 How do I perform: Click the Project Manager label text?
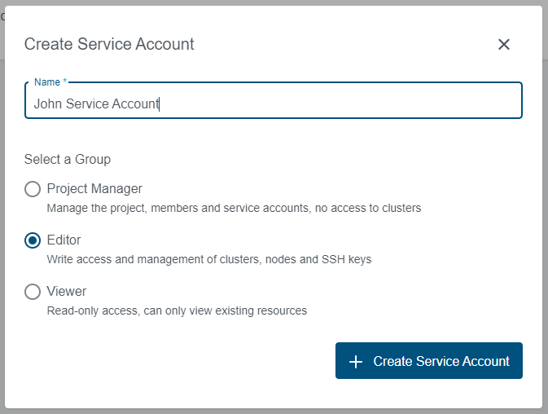tap(94, 188)
